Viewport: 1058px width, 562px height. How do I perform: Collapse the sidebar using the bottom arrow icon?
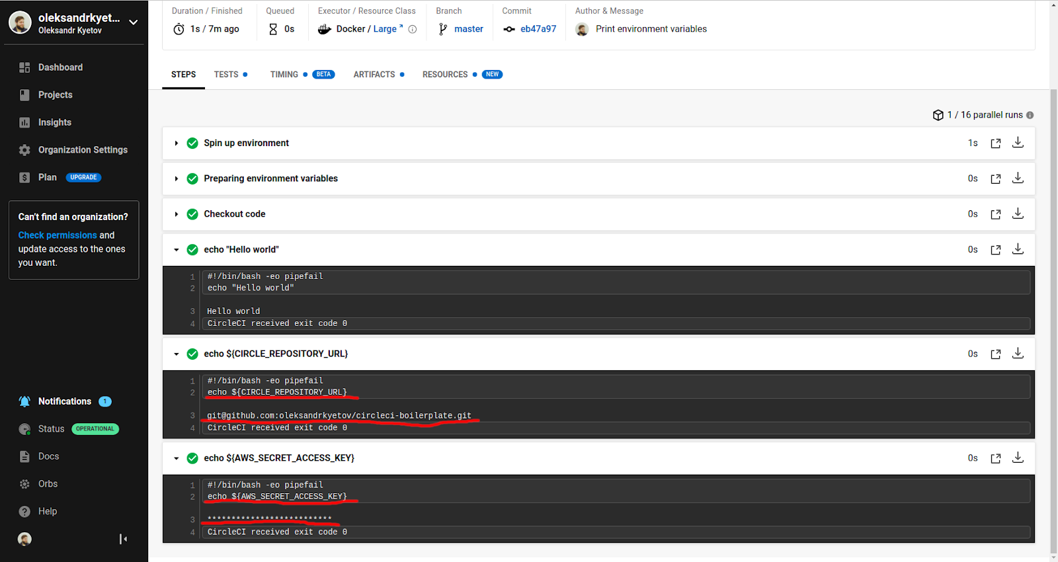tap(123, 539)
